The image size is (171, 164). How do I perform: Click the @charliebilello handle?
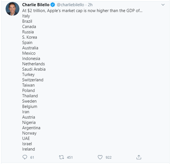[71, 5]
